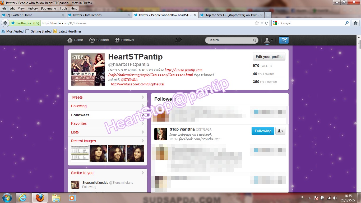
Task: Open the @STGAGA mention link in bio
Action: 129,80
